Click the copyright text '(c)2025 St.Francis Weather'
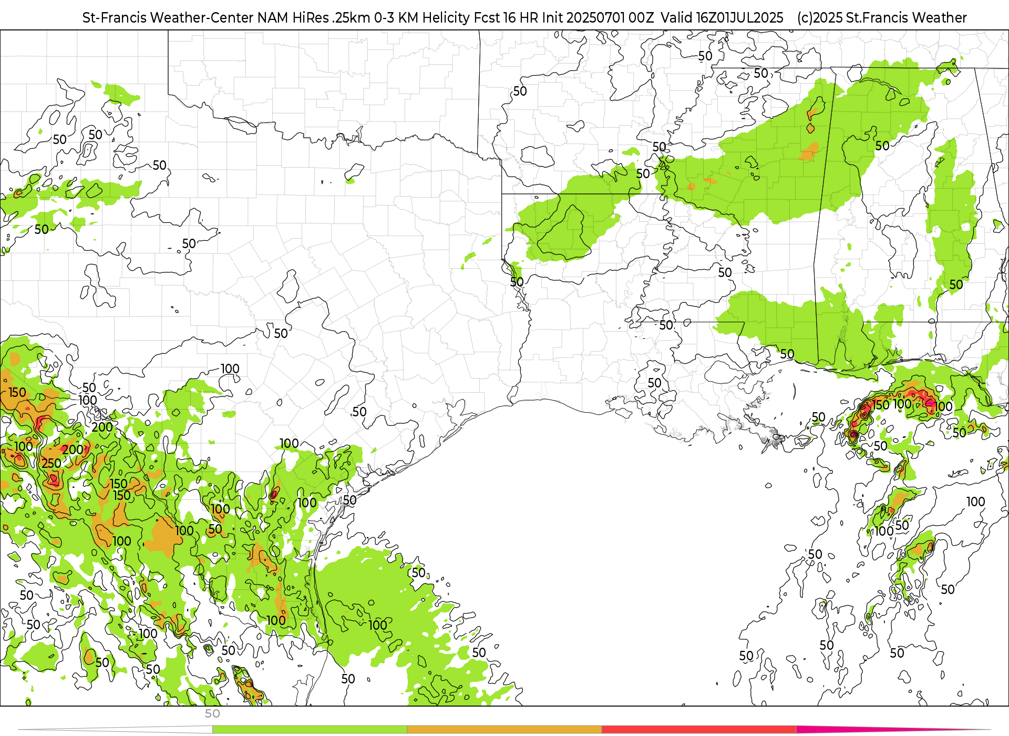 882,18
